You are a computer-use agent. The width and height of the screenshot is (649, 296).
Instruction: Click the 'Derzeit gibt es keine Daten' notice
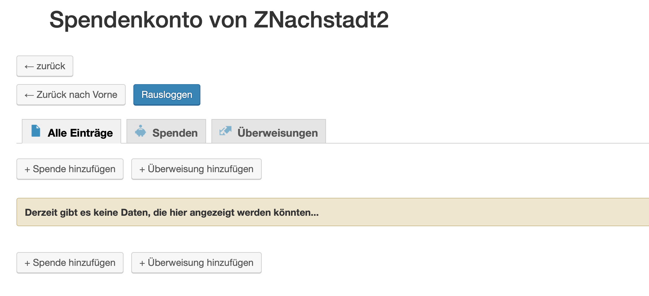click(x=172, y=212)
